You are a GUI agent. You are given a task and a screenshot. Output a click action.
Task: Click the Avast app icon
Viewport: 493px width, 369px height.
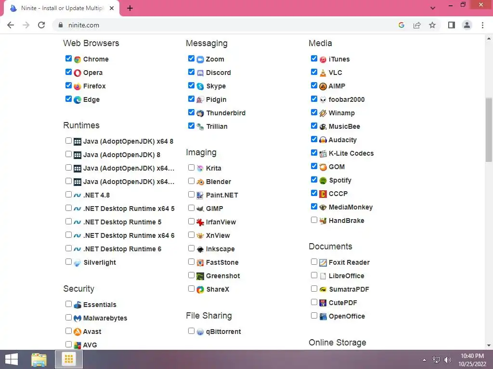pyautogui.click(x=78, y=332)
